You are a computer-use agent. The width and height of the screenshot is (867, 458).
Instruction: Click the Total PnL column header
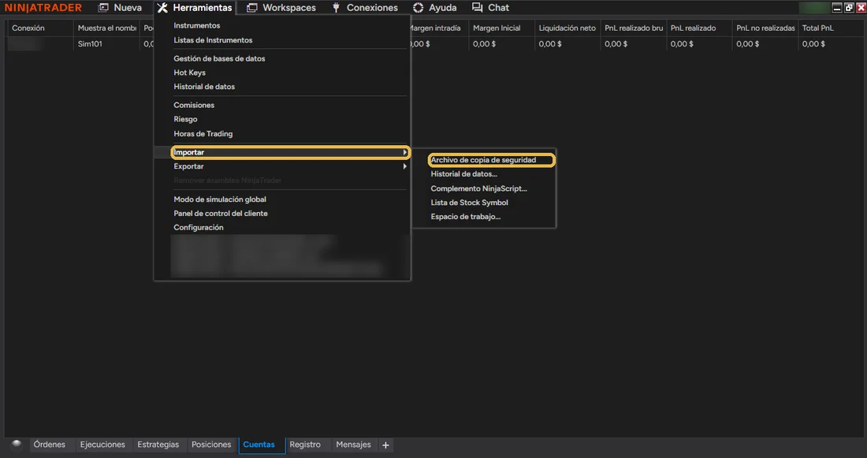pyautogui.click(x=829, y=28)
